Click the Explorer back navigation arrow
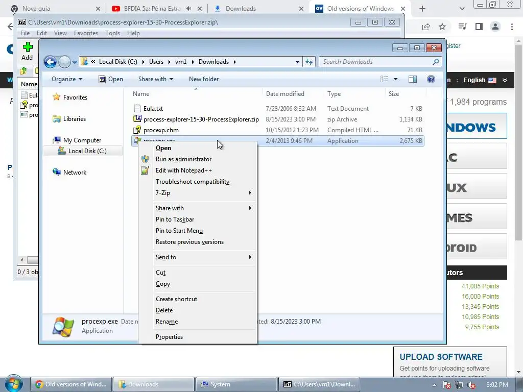 (51, 62)
